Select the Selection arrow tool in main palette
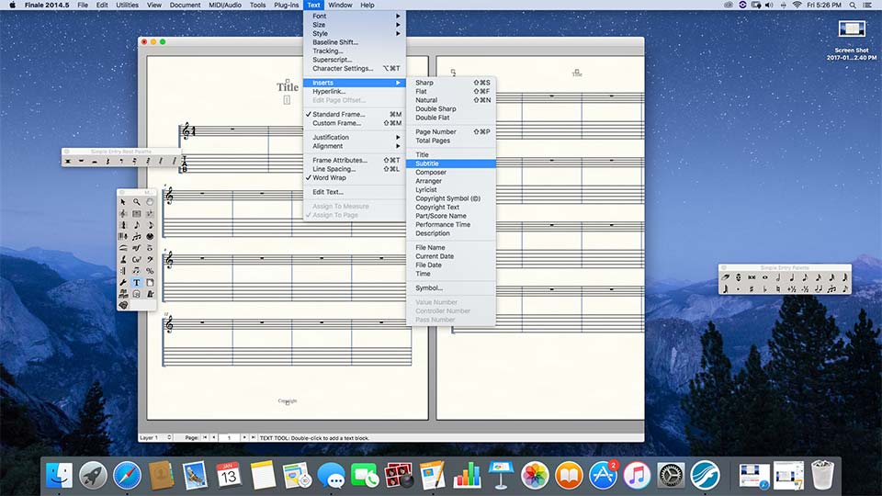882x496 pixels. pyautogui.click(x=122, y=202)
